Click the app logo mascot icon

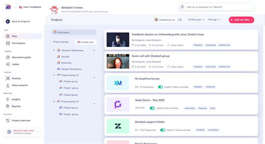click(x=8, y=7)
